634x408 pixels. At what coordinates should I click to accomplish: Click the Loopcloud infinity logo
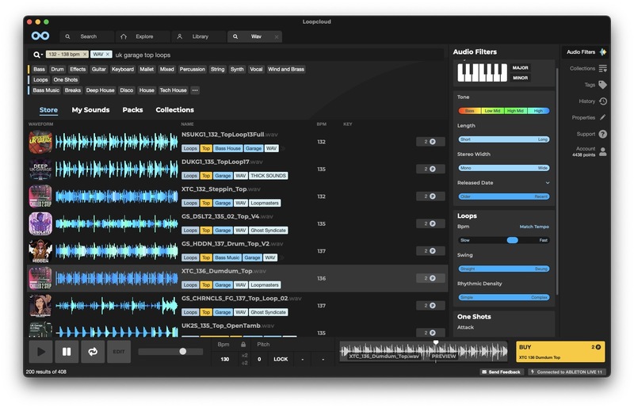40,36
